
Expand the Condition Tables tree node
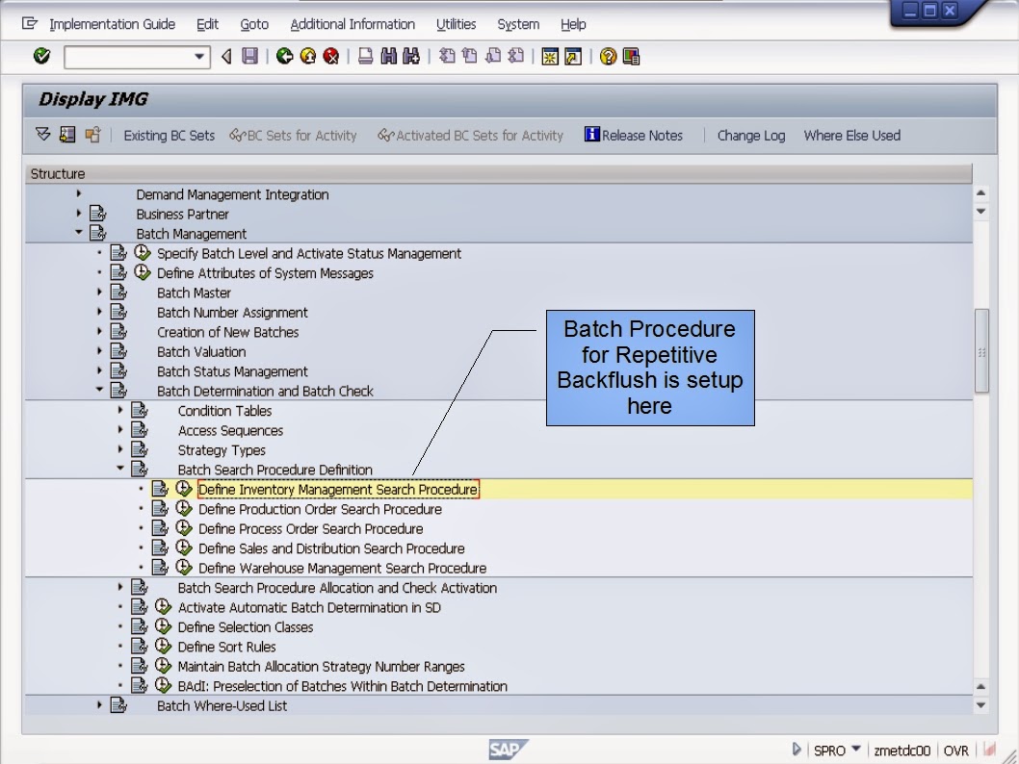[119, 411]
